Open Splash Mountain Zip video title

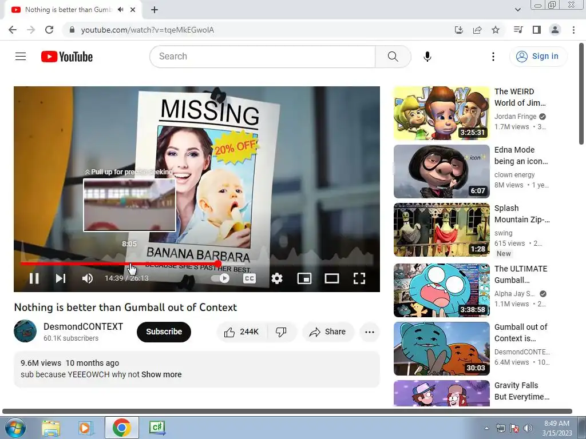522,214
